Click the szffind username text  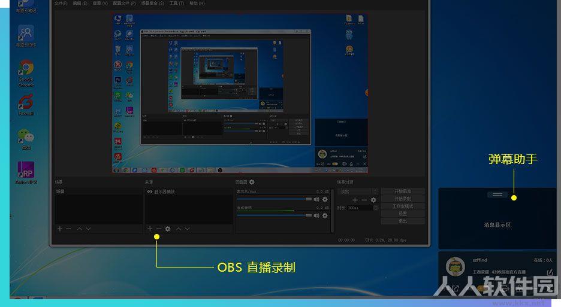tap(479, 260)
